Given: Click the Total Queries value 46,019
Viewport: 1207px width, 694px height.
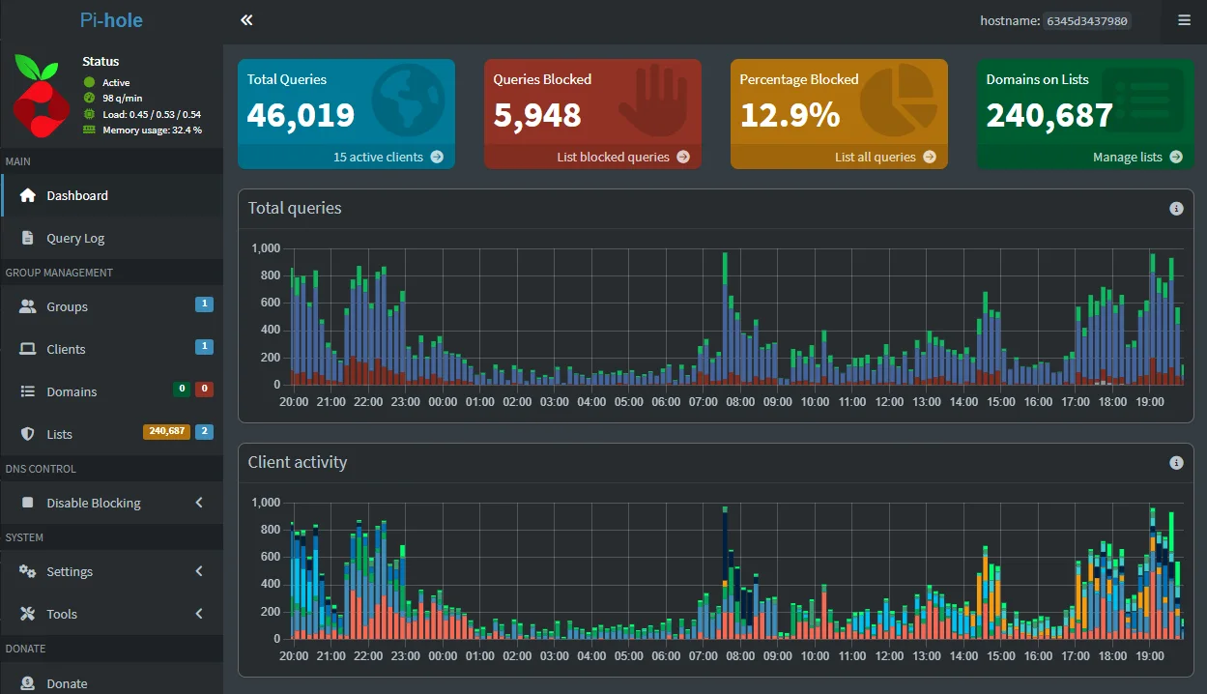Looking at the screenshot, I should pos(301,115).
